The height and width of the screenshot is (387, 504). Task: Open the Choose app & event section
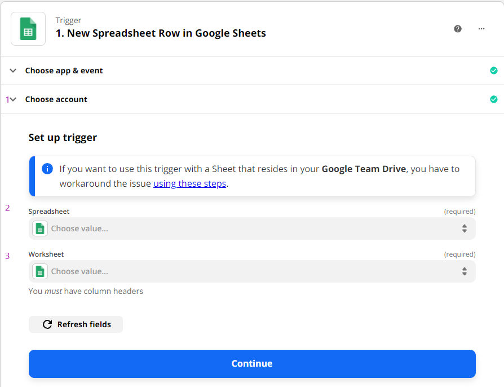(252, 71)
